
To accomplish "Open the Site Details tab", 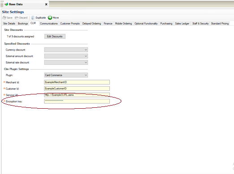I will 9,24.
